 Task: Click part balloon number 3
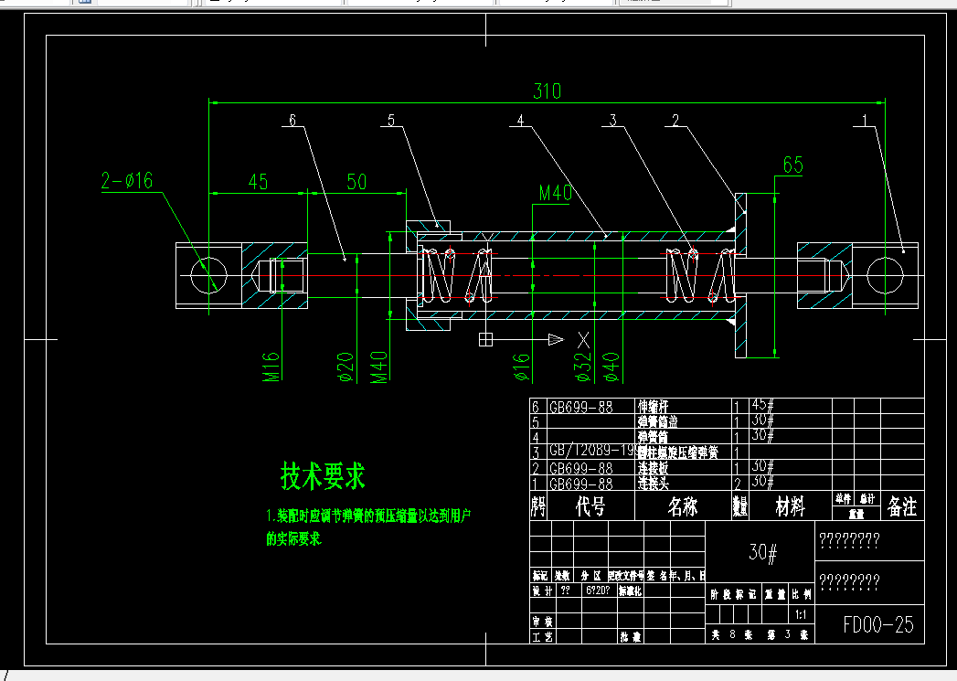pos(612,120)
